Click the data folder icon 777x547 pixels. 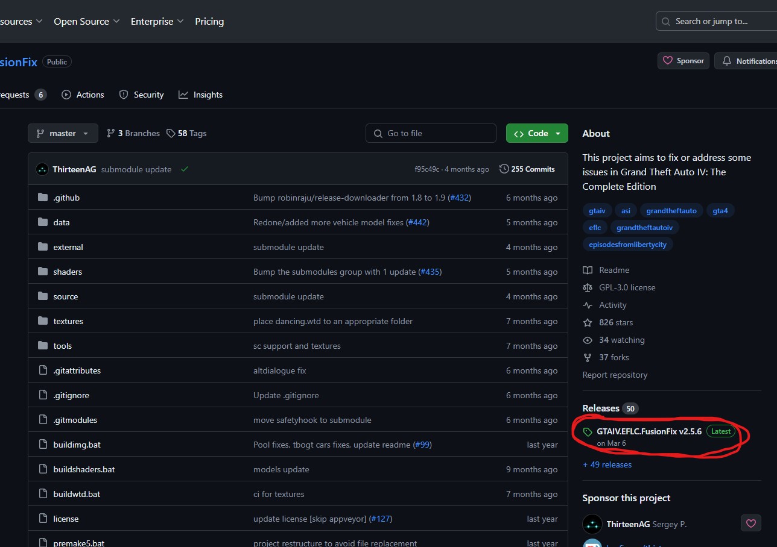(42, 222)
